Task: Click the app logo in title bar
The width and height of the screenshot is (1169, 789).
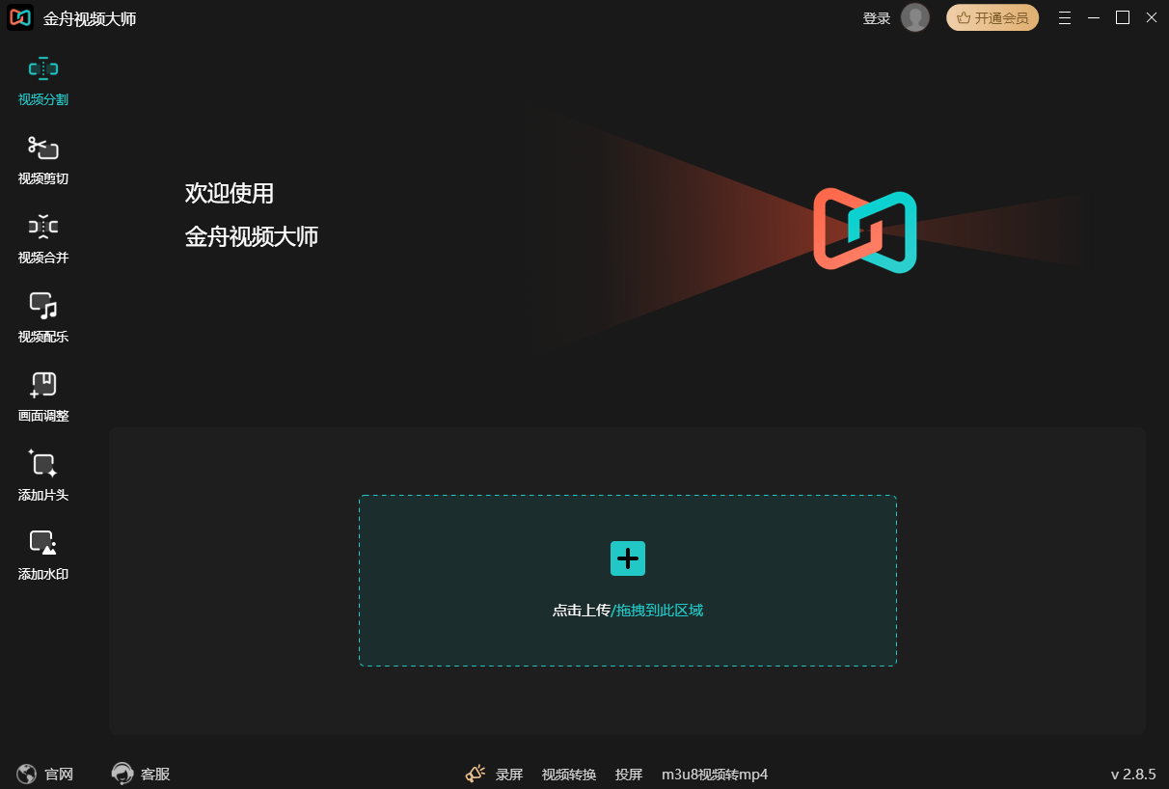Action: (x=20, y=17)
